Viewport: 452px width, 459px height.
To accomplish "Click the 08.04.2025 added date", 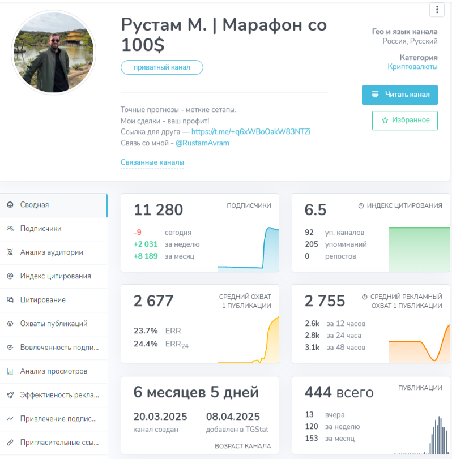I will click(x=233, y=417).
